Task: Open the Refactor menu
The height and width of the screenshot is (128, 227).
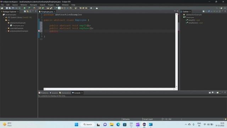Action: (24, 5)
